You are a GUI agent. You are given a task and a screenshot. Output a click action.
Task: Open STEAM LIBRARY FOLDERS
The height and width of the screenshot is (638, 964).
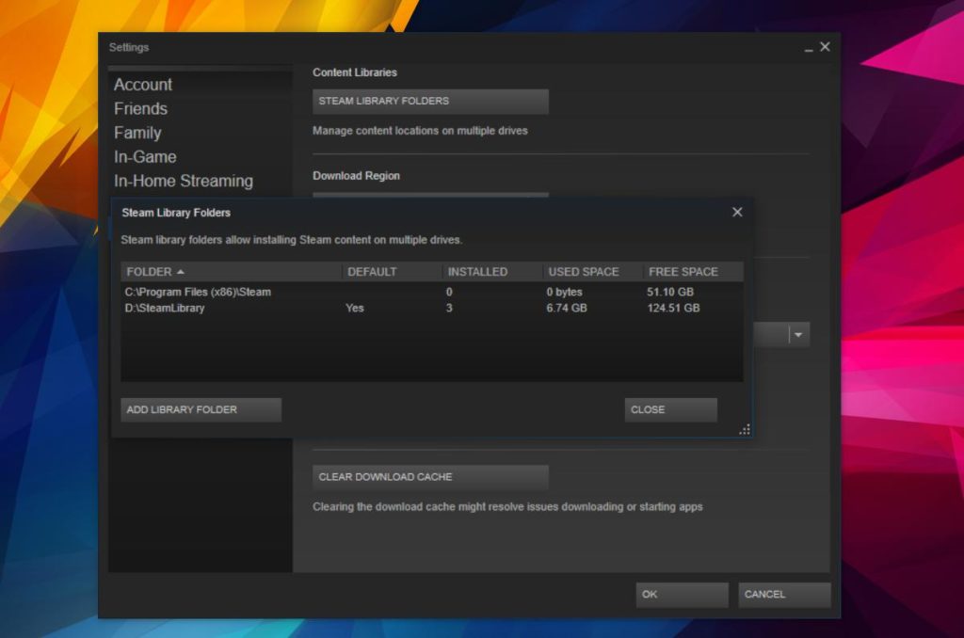click(x=430, y=102)
